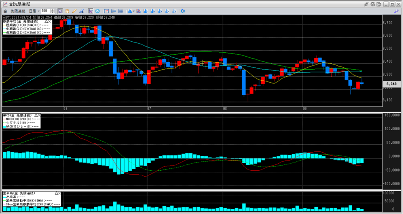Activate the hand pan tool

click(67, 11)
